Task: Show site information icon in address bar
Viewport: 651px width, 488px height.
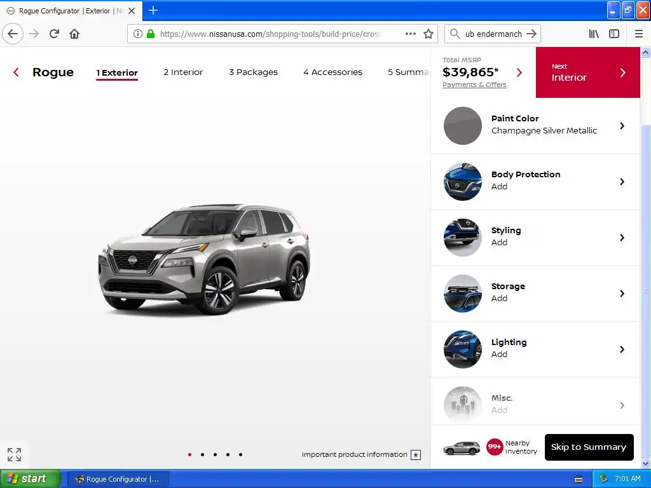Action: pyautogui.click(x=138, y=34)
